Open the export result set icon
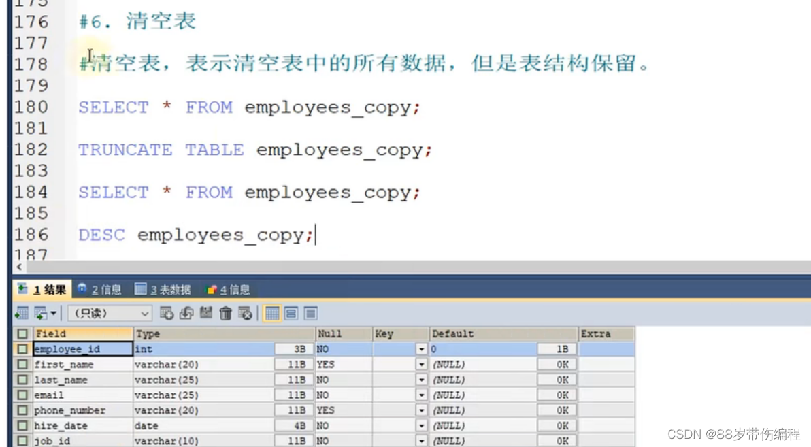811x447 pixels. coord(42,313)
